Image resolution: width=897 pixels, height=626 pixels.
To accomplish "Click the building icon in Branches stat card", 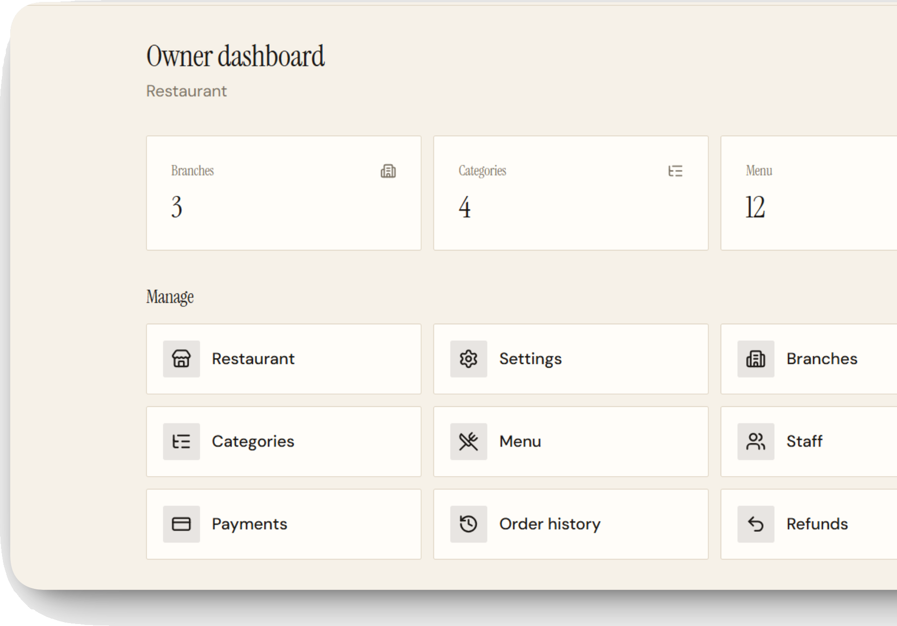I will click(x=388, y=171).
